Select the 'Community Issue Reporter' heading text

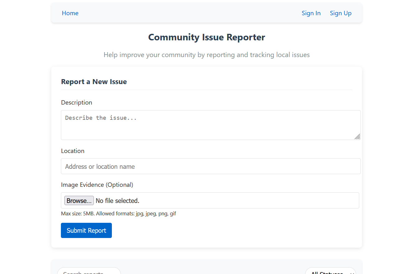(x=207, y=37)
